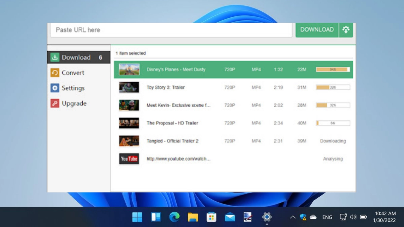
Task: Click the download count badge 6
Action: tap(100, 57)
